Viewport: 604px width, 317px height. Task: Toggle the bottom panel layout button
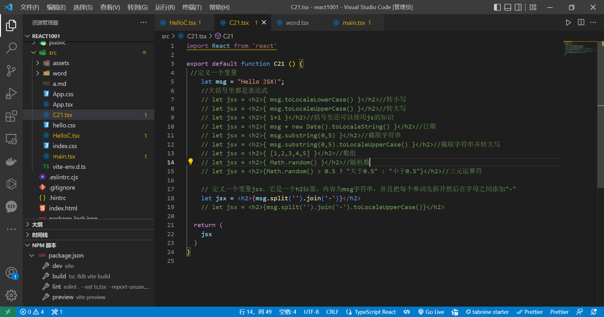tap(508, 7)
